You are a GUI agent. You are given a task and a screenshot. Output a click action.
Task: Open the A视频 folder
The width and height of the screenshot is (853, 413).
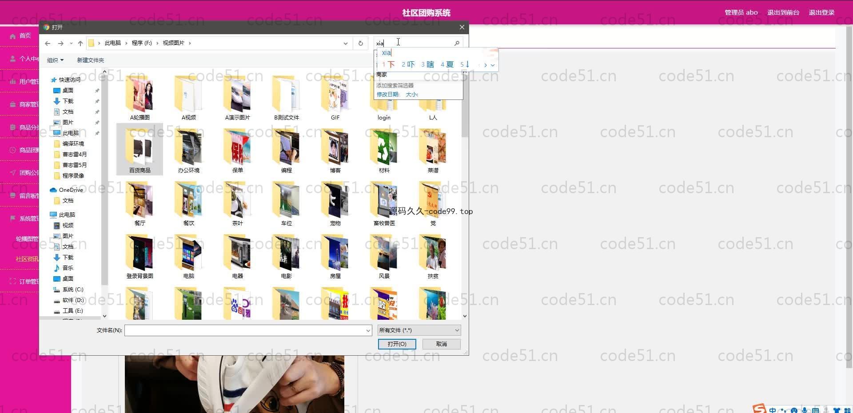pos(188,98)
